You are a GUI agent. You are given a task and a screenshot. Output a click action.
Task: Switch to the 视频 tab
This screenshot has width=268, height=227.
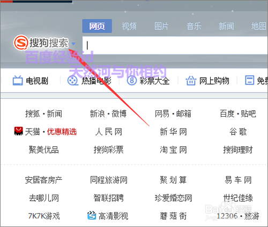pos(129,26)
